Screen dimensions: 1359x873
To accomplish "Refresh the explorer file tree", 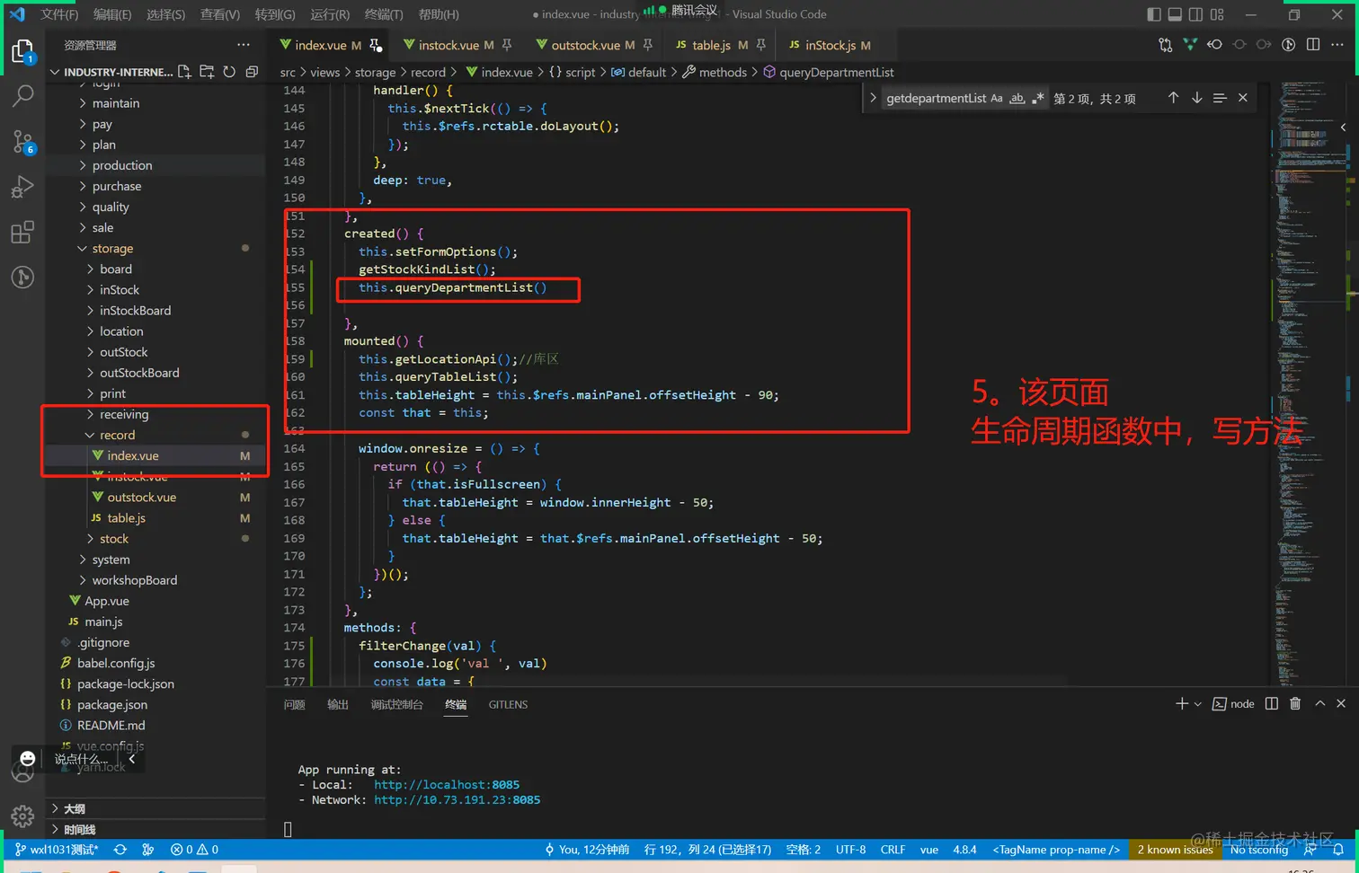I will pyautogui.click(x=229, y=72).
